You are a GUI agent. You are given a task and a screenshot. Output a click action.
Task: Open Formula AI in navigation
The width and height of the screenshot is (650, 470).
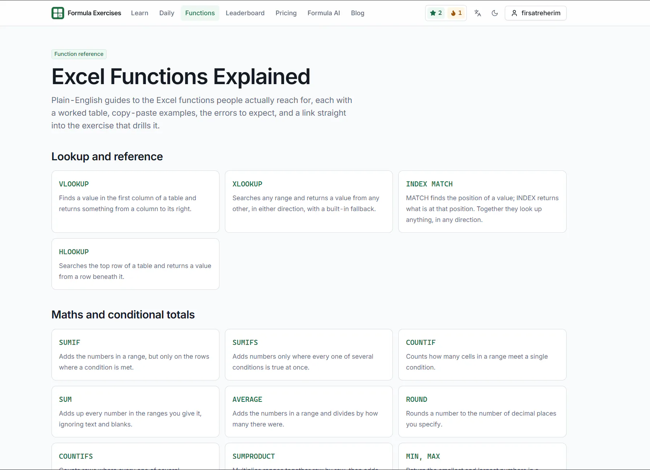324,13
